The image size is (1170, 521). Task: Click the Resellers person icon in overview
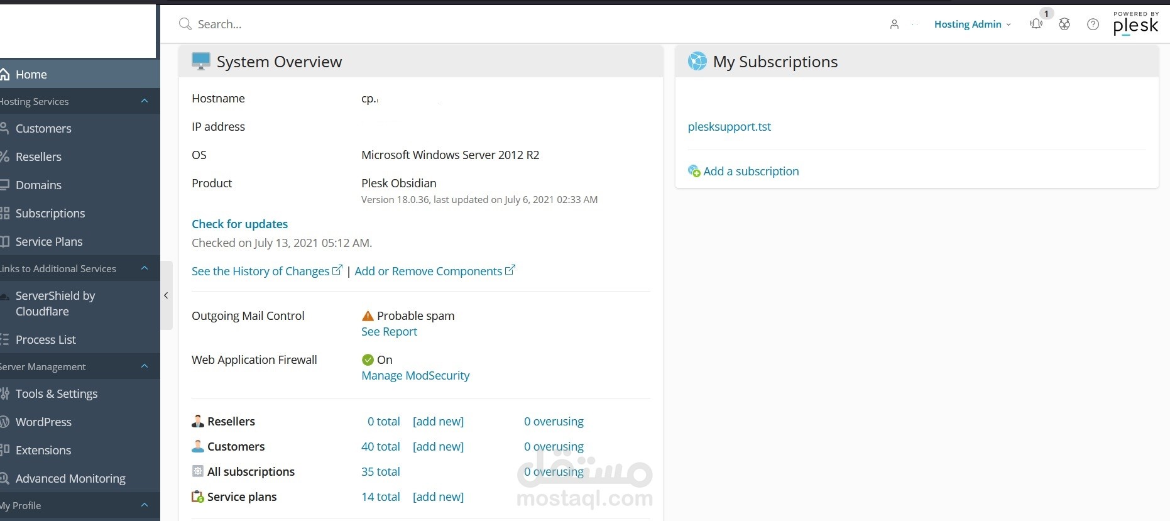198,421
